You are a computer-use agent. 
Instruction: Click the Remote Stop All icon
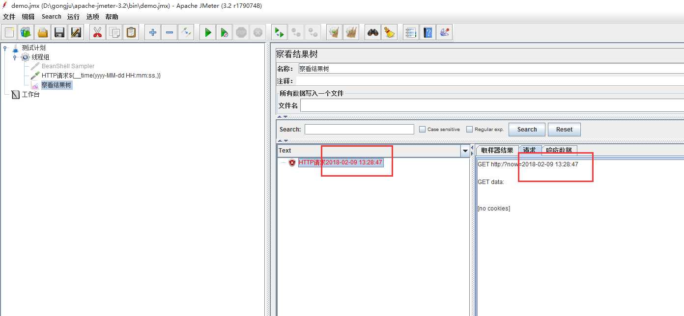(296, 32)
